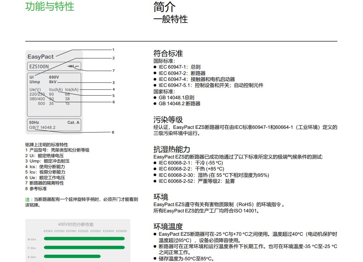Click the RoHS environment directive sentence

[219, 204]
